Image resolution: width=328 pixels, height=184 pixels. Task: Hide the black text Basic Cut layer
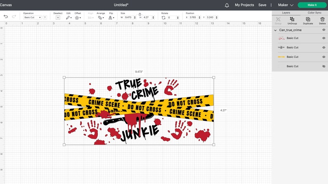pos(323,47)
